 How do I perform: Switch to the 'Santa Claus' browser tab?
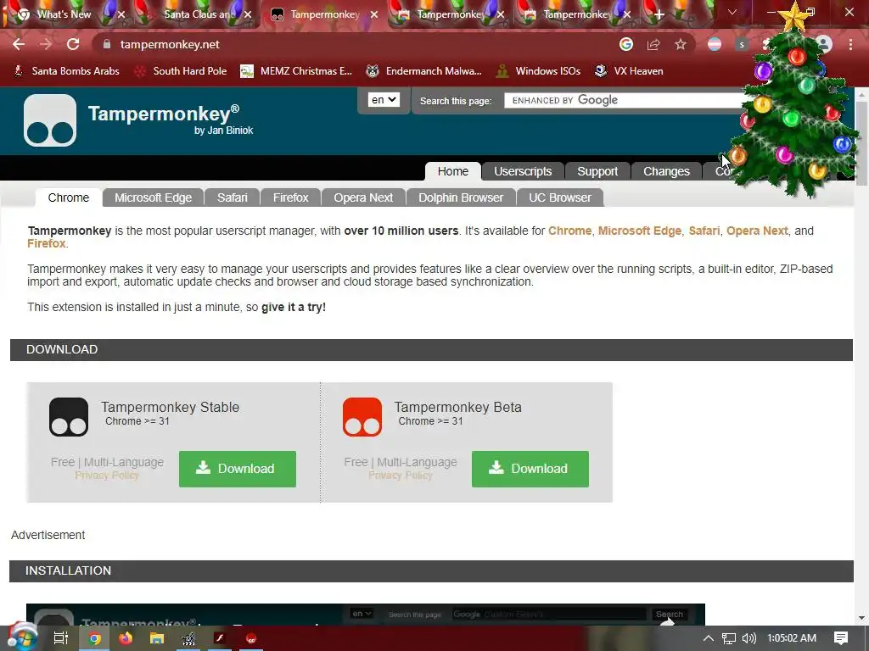pos(199,14)
